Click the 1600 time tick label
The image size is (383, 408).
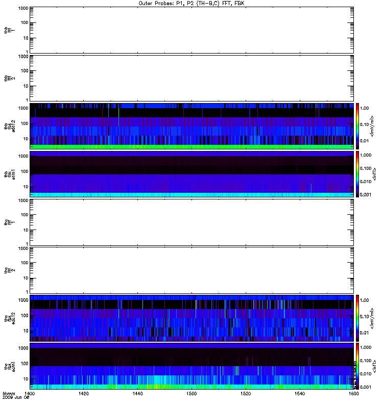point(353,393)
